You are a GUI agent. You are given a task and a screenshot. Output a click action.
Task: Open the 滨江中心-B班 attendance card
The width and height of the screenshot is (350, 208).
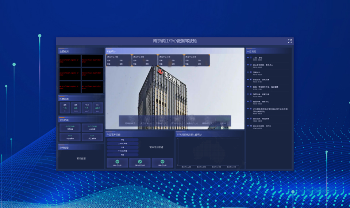[145, 60]
